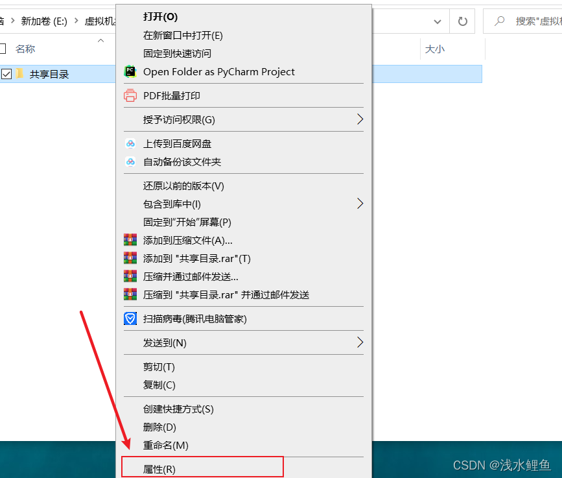Click the PDF batch print printer icon

click(130, 96)
